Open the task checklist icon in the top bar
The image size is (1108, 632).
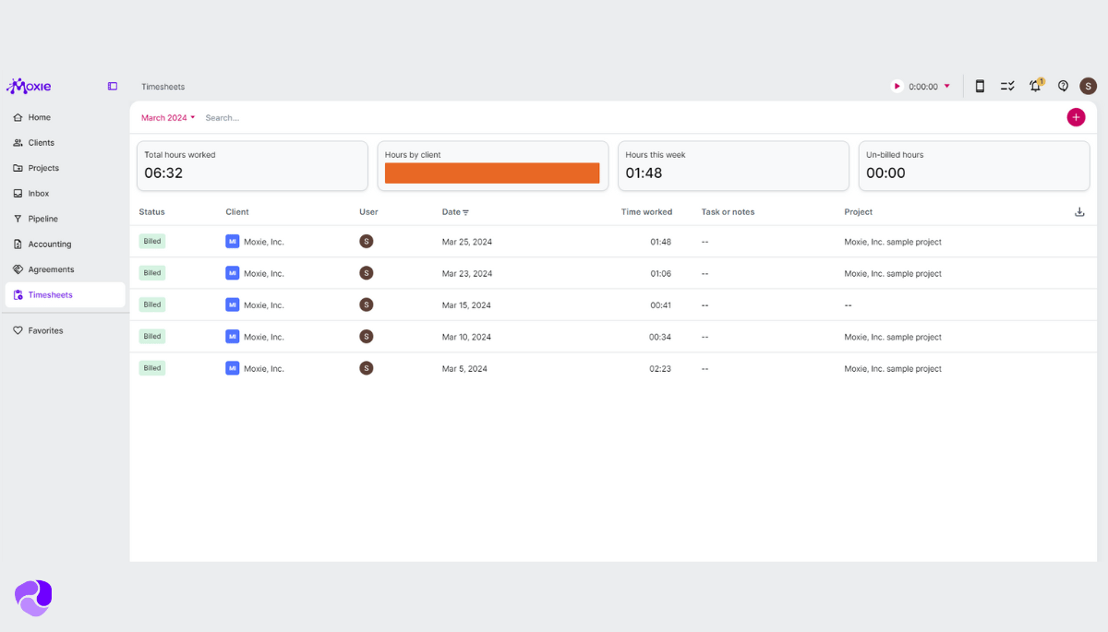coord(1007,86)
